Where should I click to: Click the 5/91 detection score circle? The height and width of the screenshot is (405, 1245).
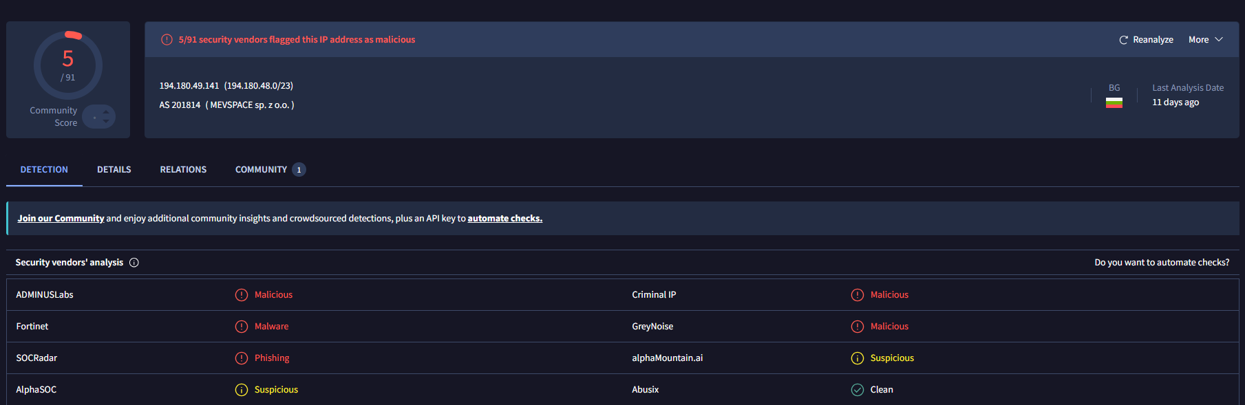tap(68, 65)
